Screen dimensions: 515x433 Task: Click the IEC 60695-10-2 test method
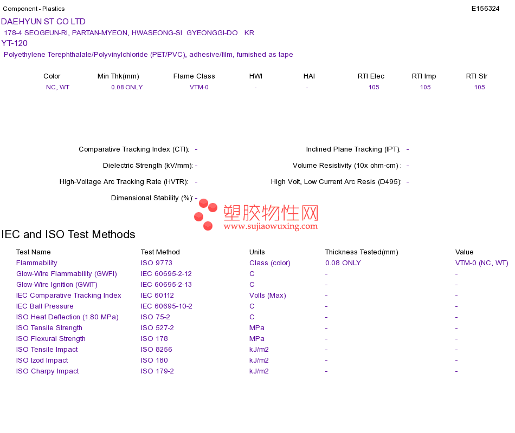166,306
